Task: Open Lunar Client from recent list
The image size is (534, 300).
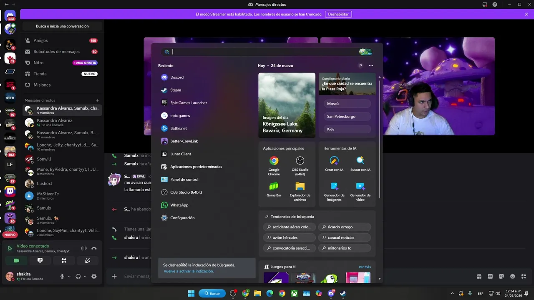Action: (x=181, y=154)
